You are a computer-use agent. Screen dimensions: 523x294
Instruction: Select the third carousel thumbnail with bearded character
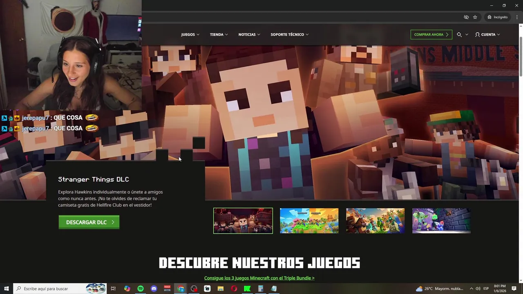375,221
